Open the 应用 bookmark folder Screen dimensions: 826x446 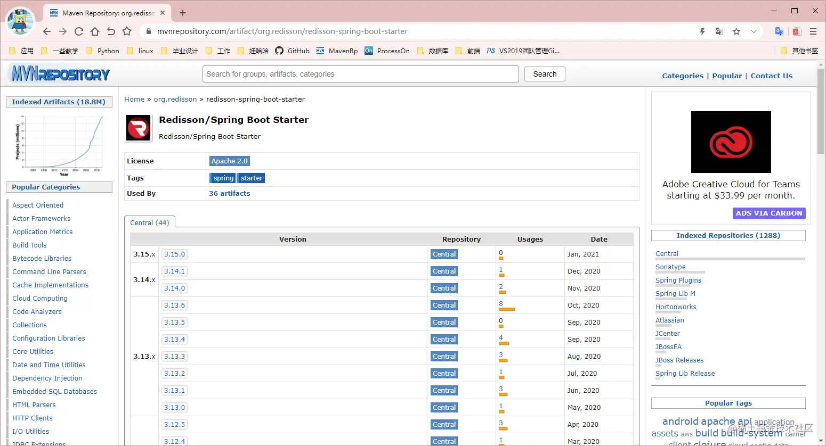point(21,51)
